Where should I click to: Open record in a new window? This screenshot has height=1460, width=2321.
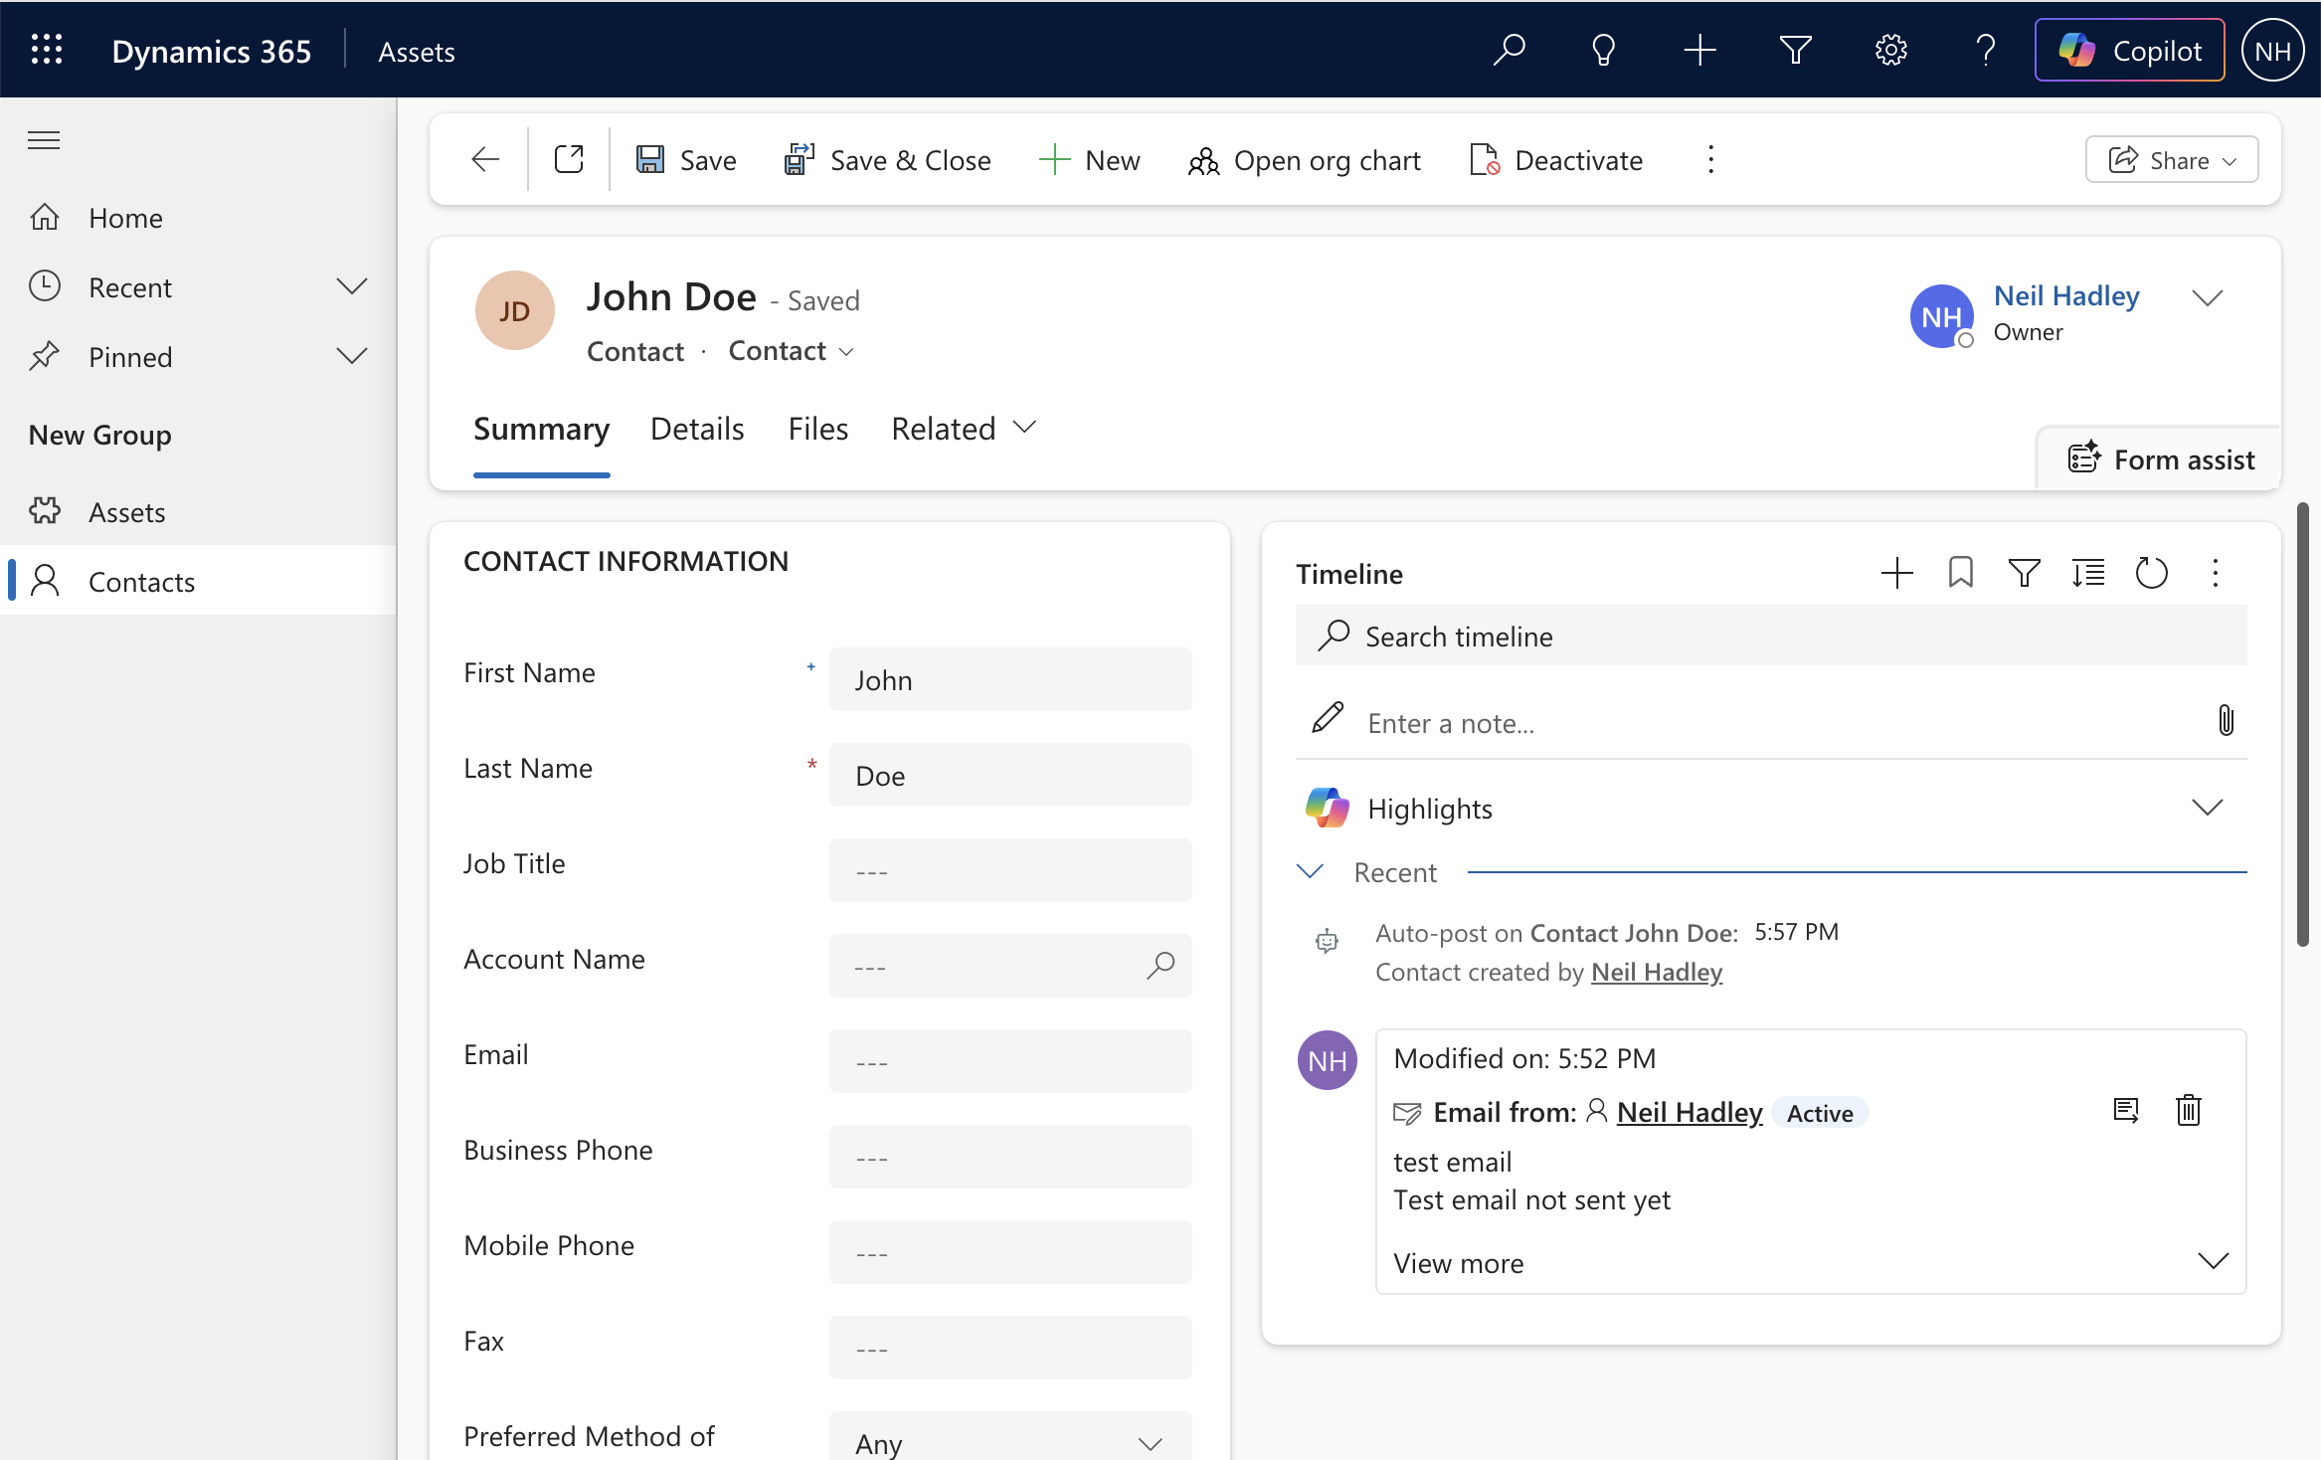pyautogui.click(x=569, y=159)
